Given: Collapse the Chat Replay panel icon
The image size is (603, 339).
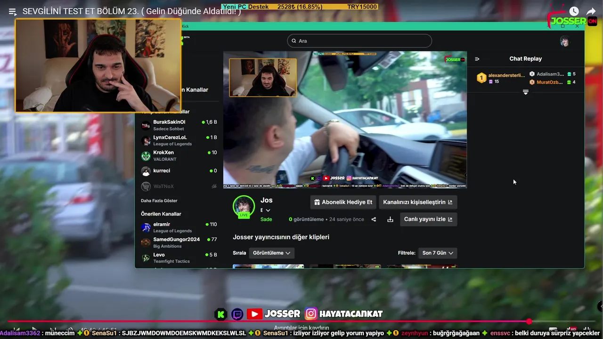Looking at the screenshot, I should point(477,59).
